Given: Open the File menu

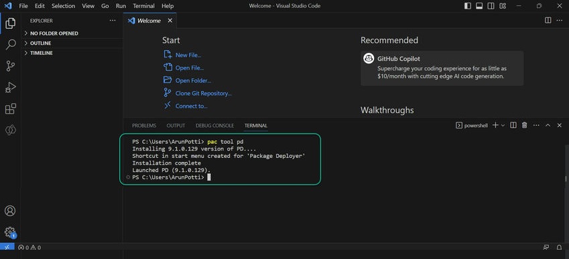Looking at the screenshot, I should pos(23,6).
